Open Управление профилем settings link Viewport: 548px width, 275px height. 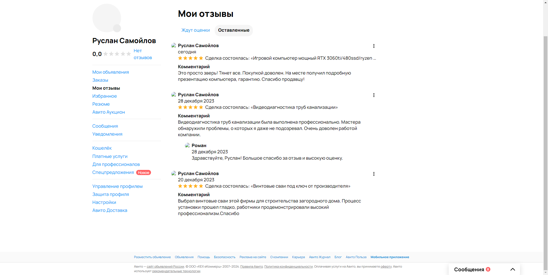pos(117,186)
